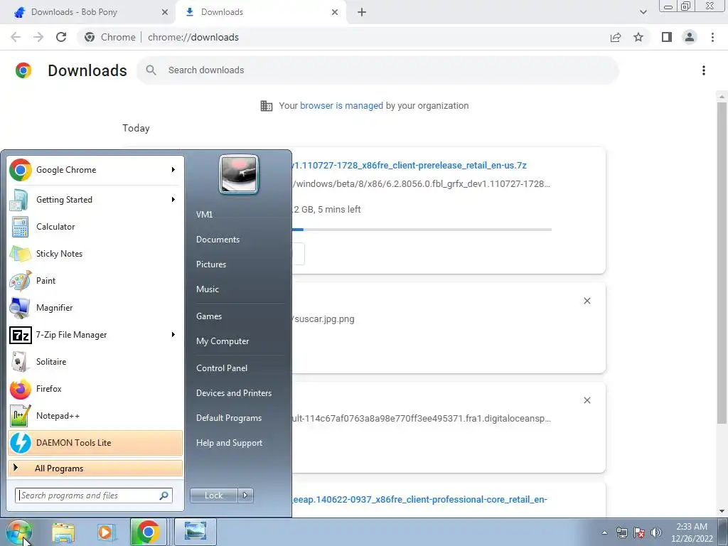Click the Lock button
The width and height of the screenshot is (728, 546).
pyautogui.click(x=214, y=496)
